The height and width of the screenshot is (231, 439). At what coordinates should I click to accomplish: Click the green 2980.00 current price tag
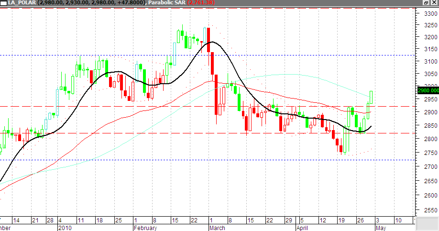(428, 90)
